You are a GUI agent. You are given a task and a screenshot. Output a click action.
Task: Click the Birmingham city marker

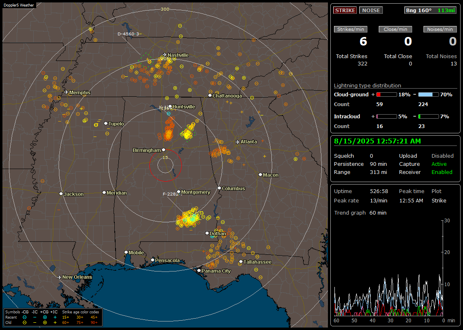pyautogui.click(x=164, y=150)
